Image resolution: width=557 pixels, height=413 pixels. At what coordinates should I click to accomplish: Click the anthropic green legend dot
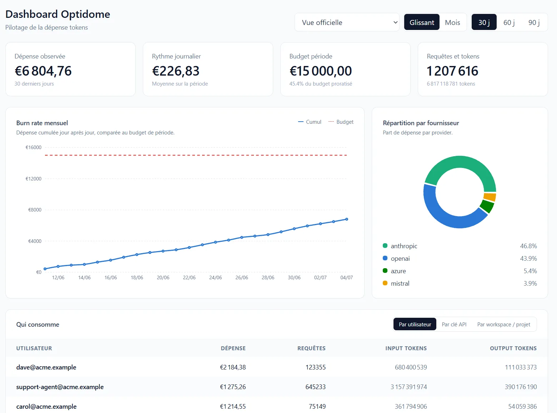pos(385,246)
